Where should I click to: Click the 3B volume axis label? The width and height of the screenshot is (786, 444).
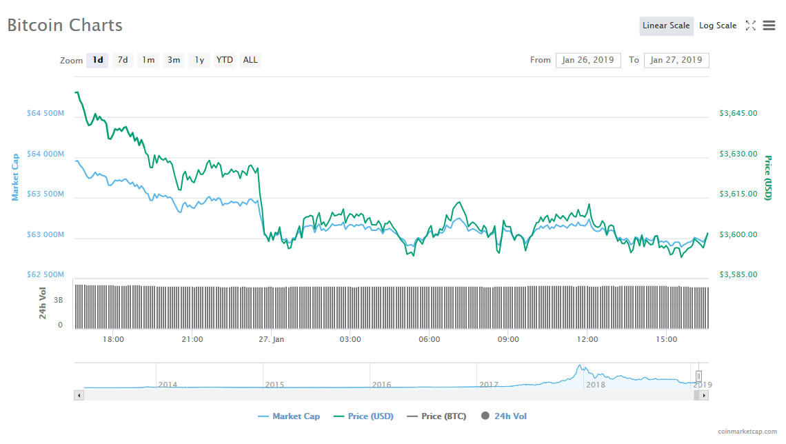click(59, 300)
